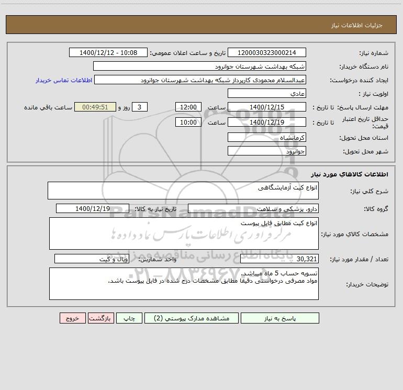Viewport: 403px width, 390px height.
Task: Click validity time field 10:00
Action: (188, 122)
